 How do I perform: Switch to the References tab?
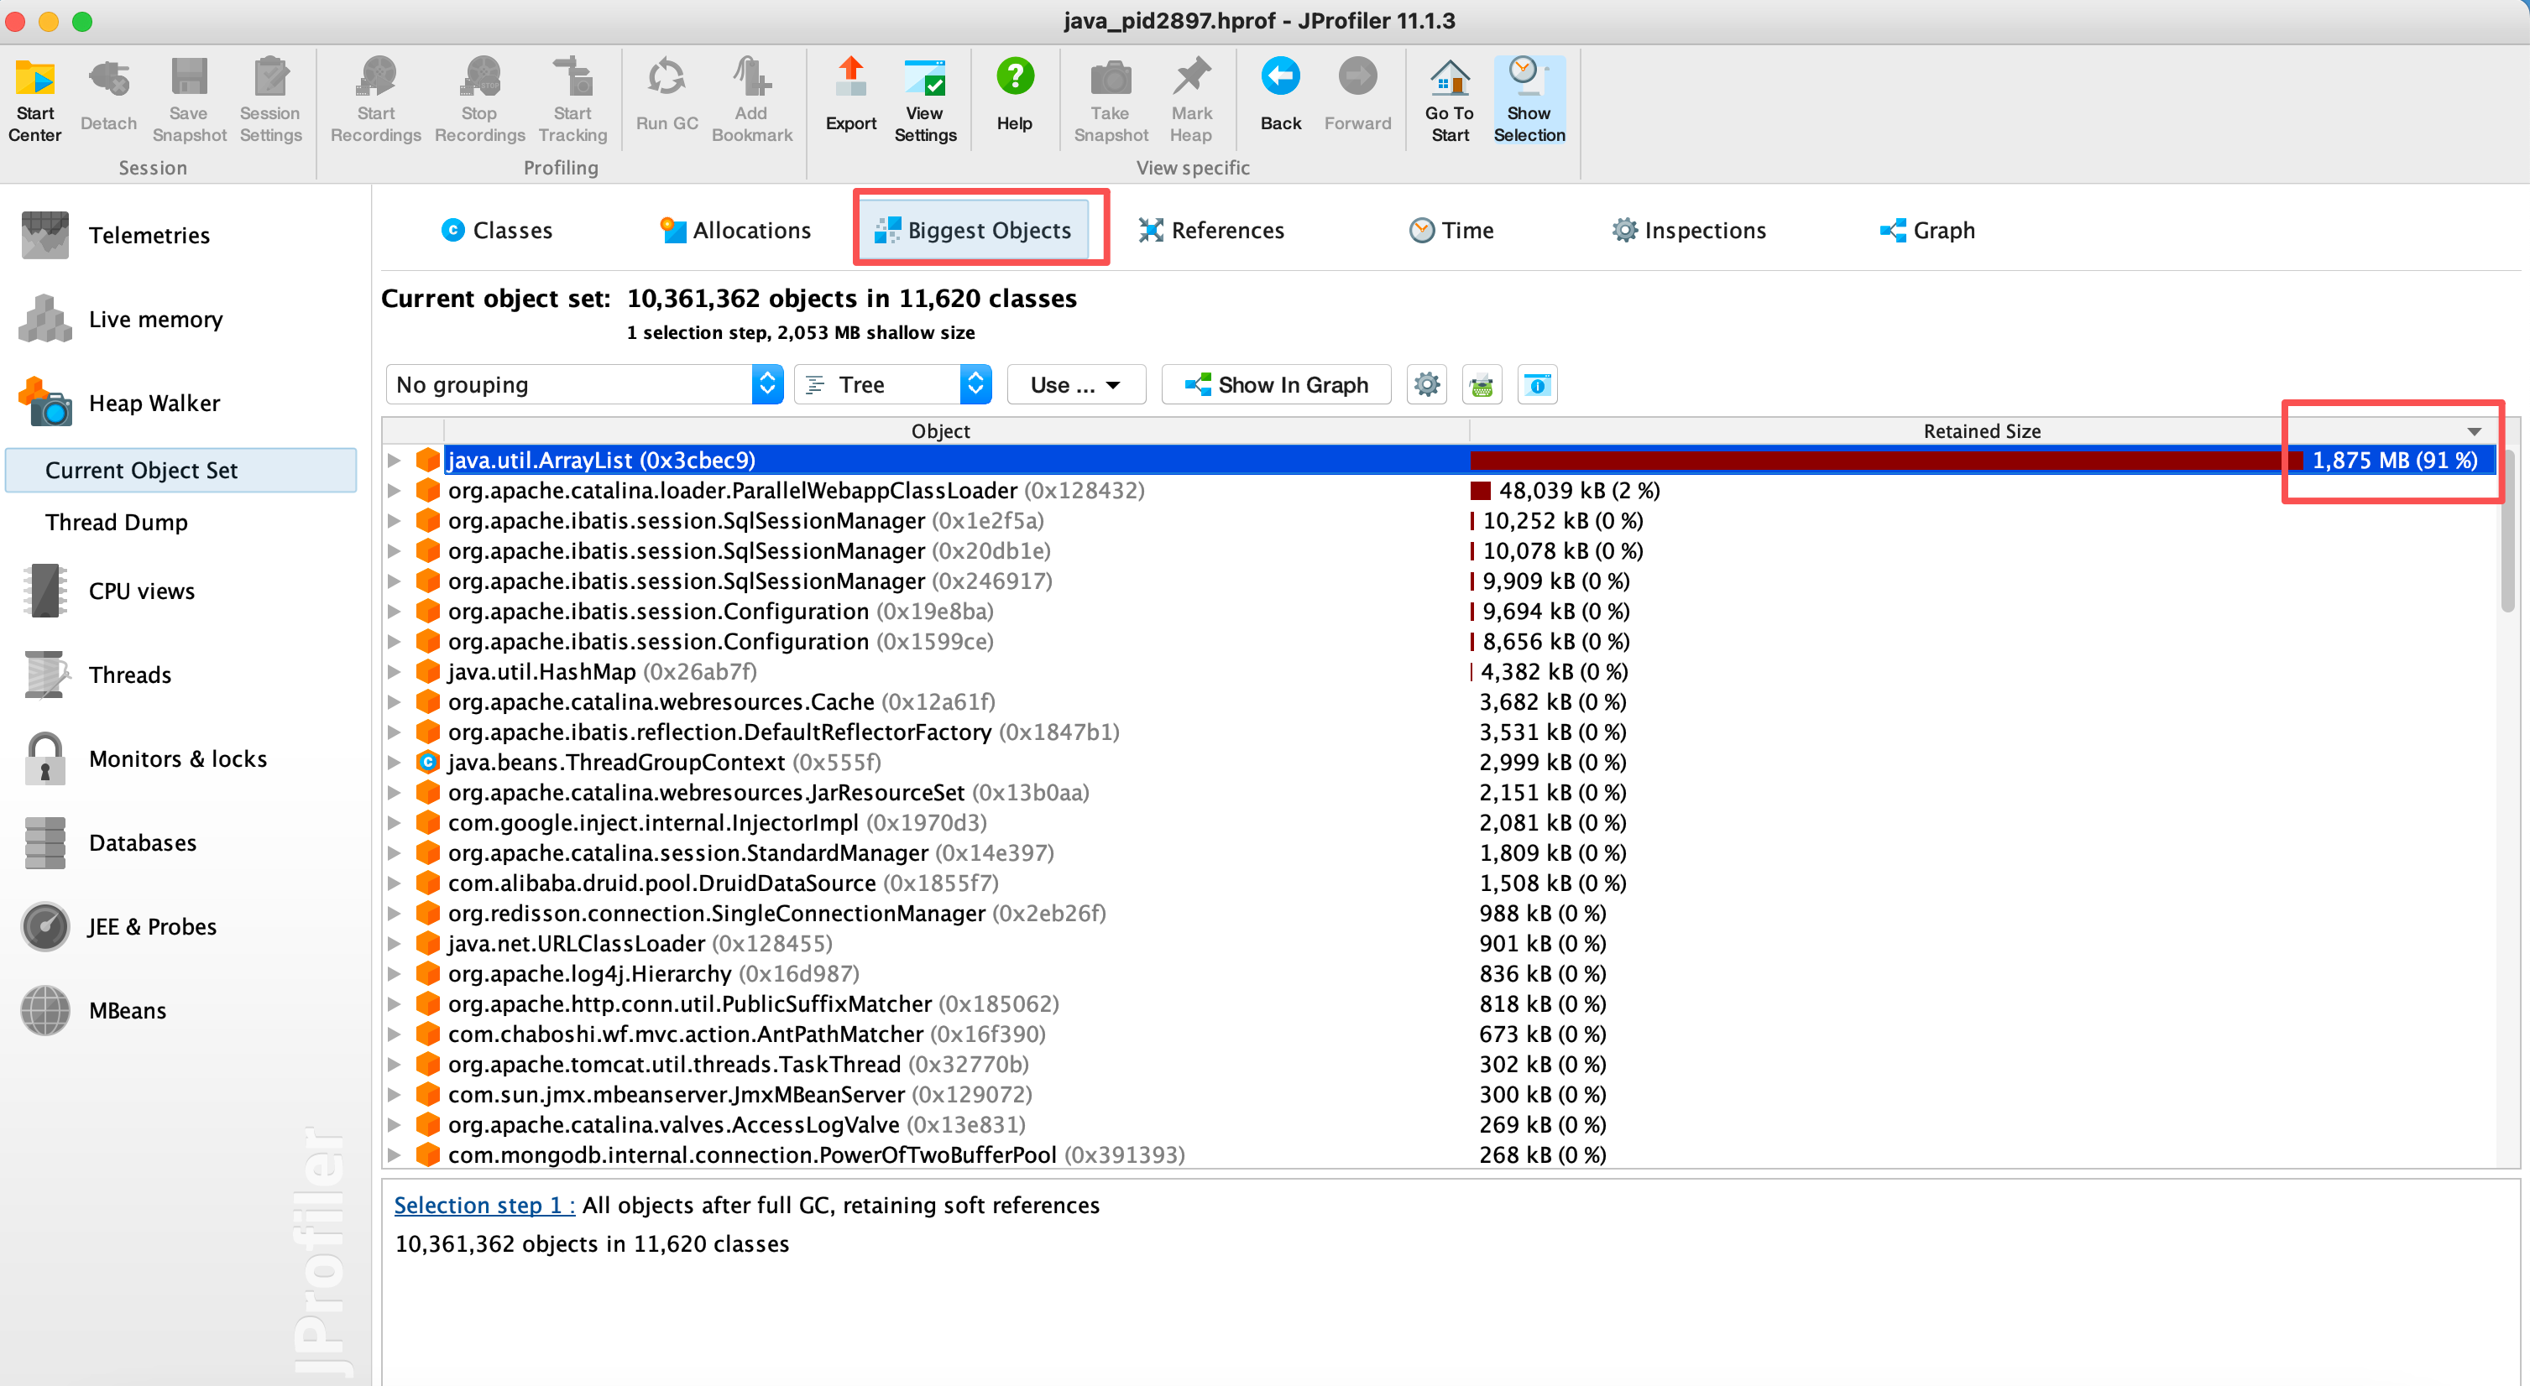coord(1212,231)
